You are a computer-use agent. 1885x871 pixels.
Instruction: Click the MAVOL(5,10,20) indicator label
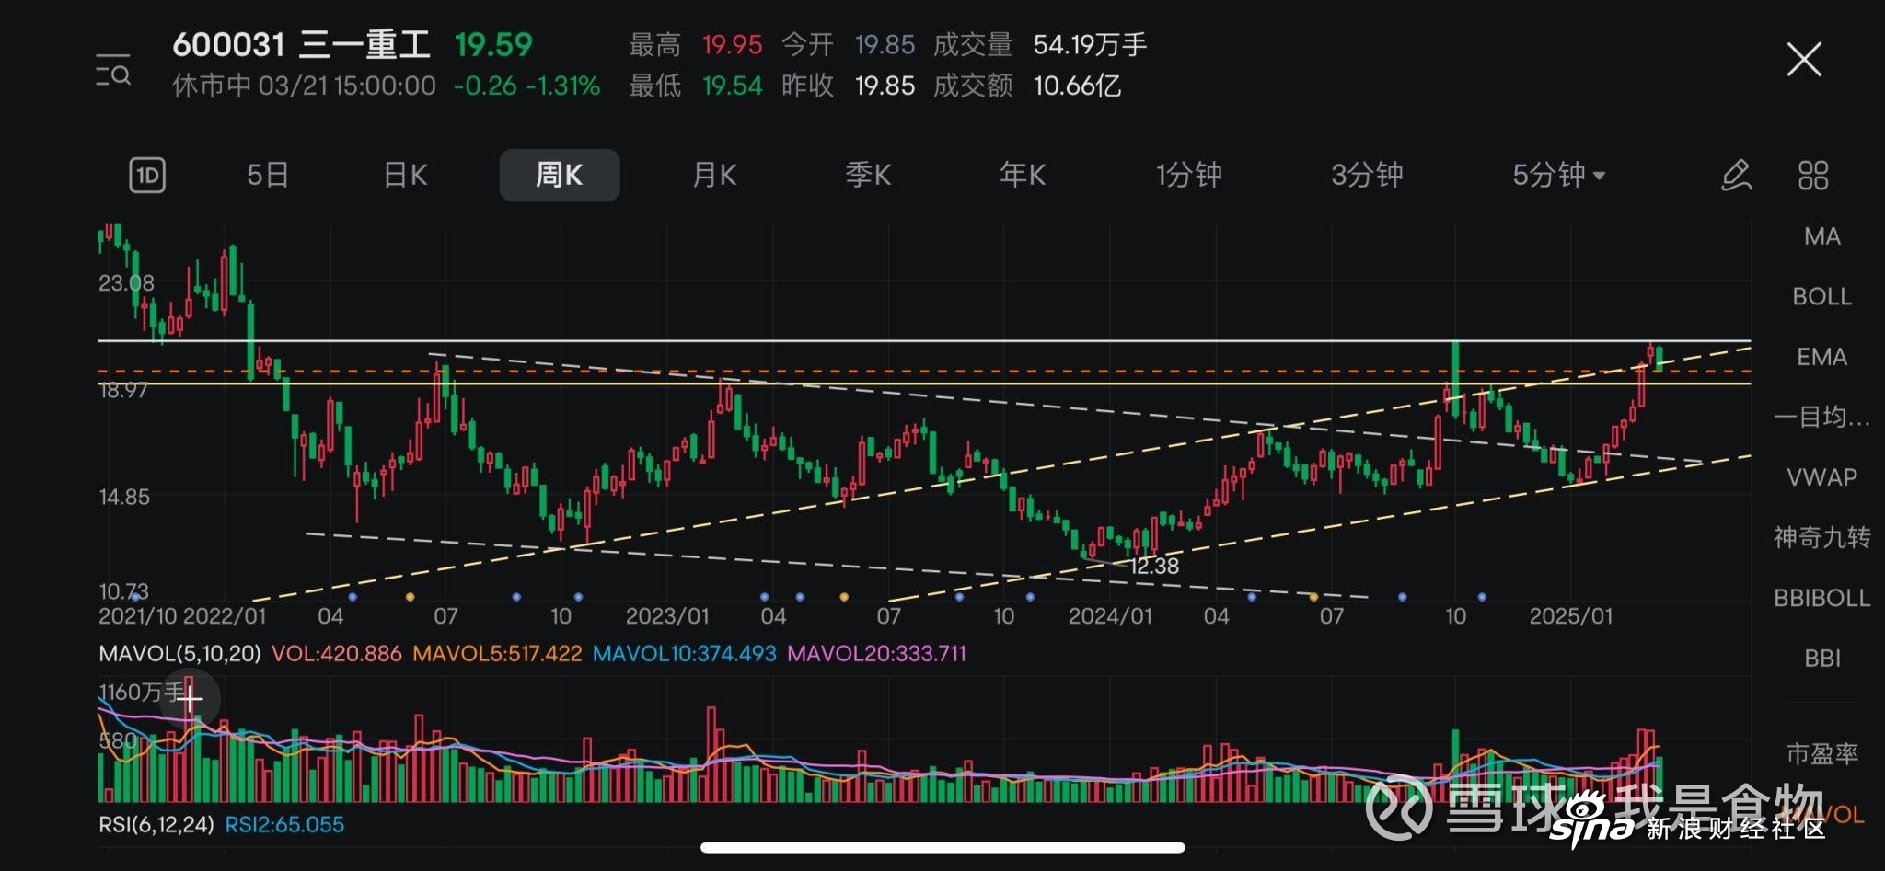(179, 654)
